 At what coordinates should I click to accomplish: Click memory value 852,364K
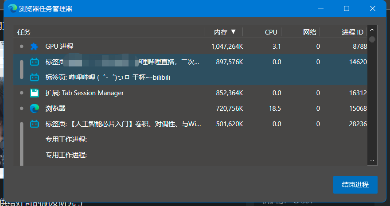click(x=229, y=93)
